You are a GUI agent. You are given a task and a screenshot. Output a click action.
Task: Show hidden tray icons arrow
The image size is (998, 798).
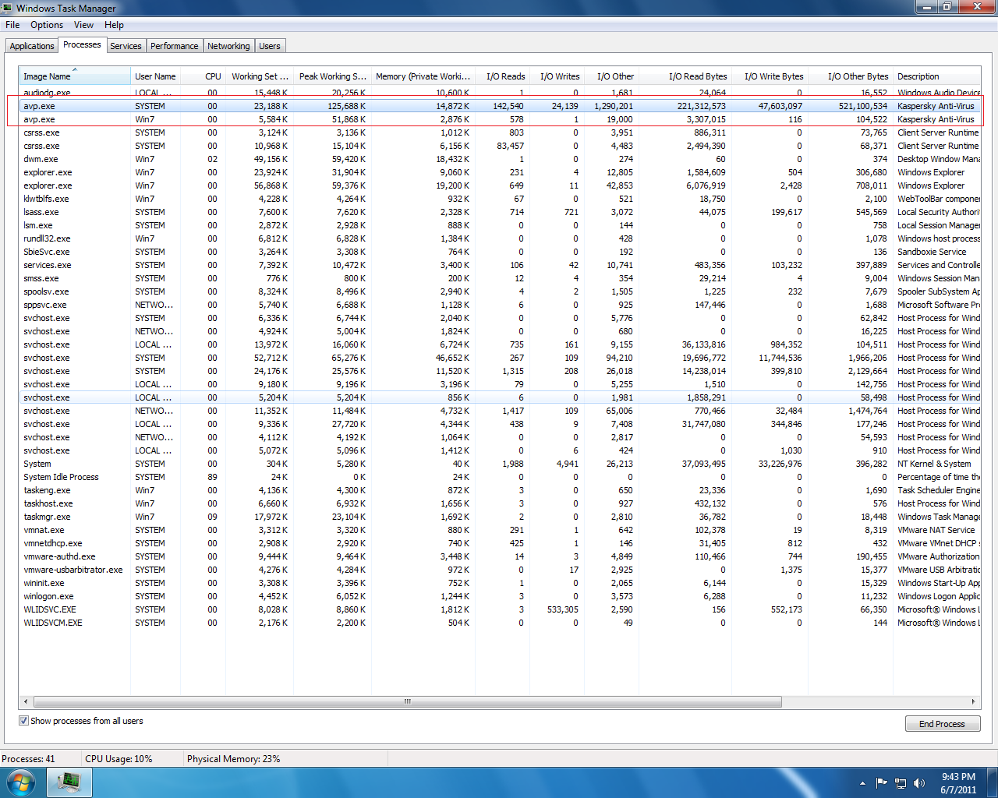(x=862, y=783)
